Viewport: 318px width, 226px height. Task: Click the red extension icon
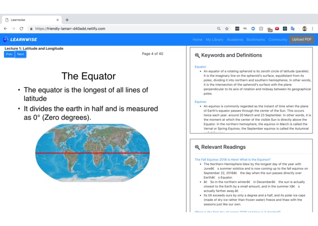277,28
